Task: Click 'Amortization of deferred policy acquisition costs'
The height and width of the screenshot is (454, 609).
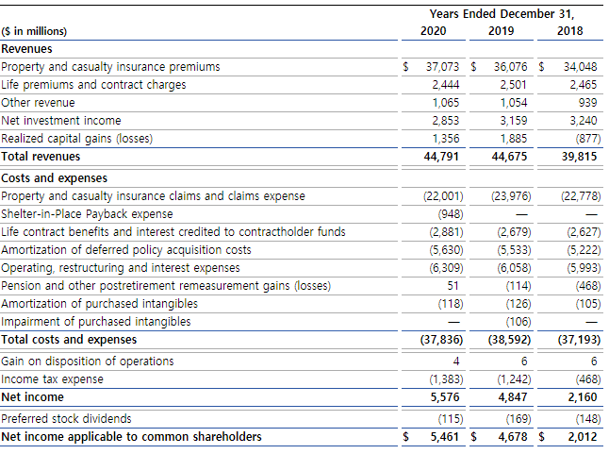Action: pyautogui.click(x=126, y=249)
